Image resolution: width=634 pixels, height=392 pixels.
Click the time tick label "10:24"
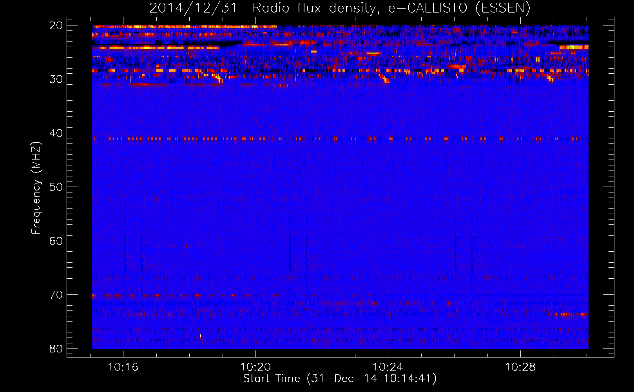point(388,367)
